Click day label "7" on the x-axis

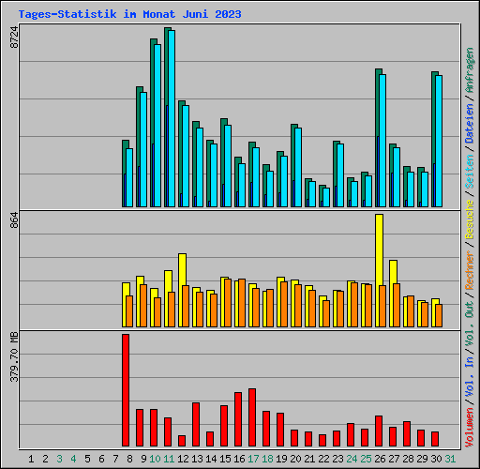pos(115,459)
